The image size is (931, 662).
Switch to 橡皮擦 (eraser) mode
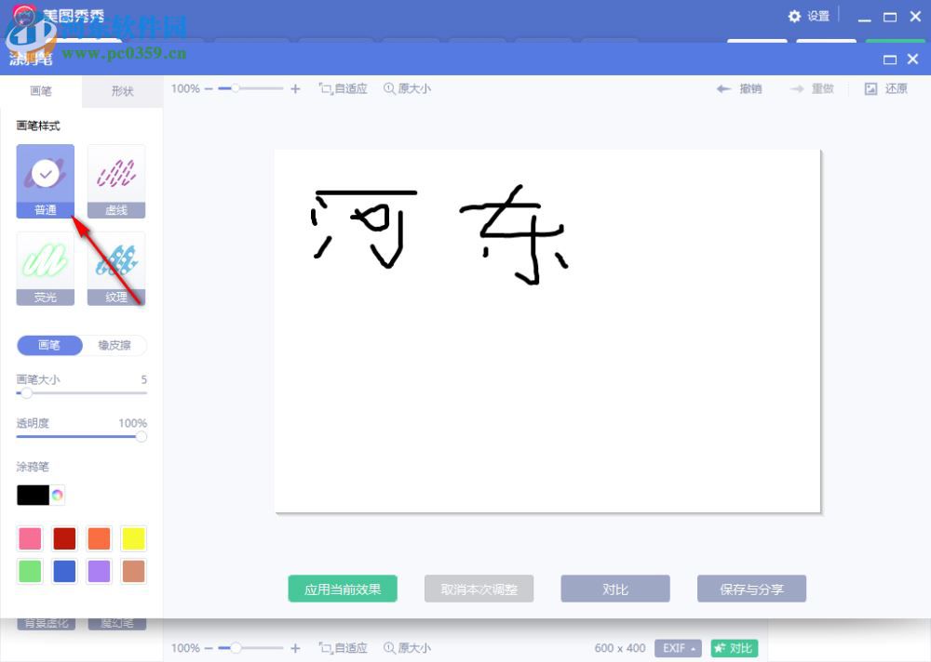114,345
